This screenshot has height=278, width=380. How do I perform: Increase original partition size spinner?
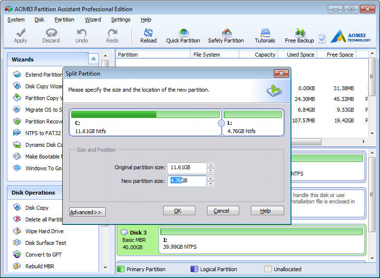click(x=210, y=165)
